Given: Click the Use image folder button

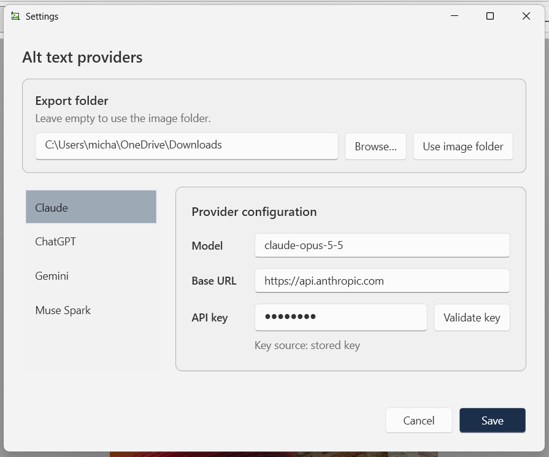Looking at the screenshot, I should (x=463, y=147).
